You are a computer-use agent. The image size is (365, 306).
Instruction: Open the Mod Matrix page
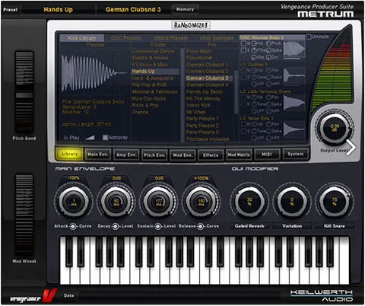[239, 155]
